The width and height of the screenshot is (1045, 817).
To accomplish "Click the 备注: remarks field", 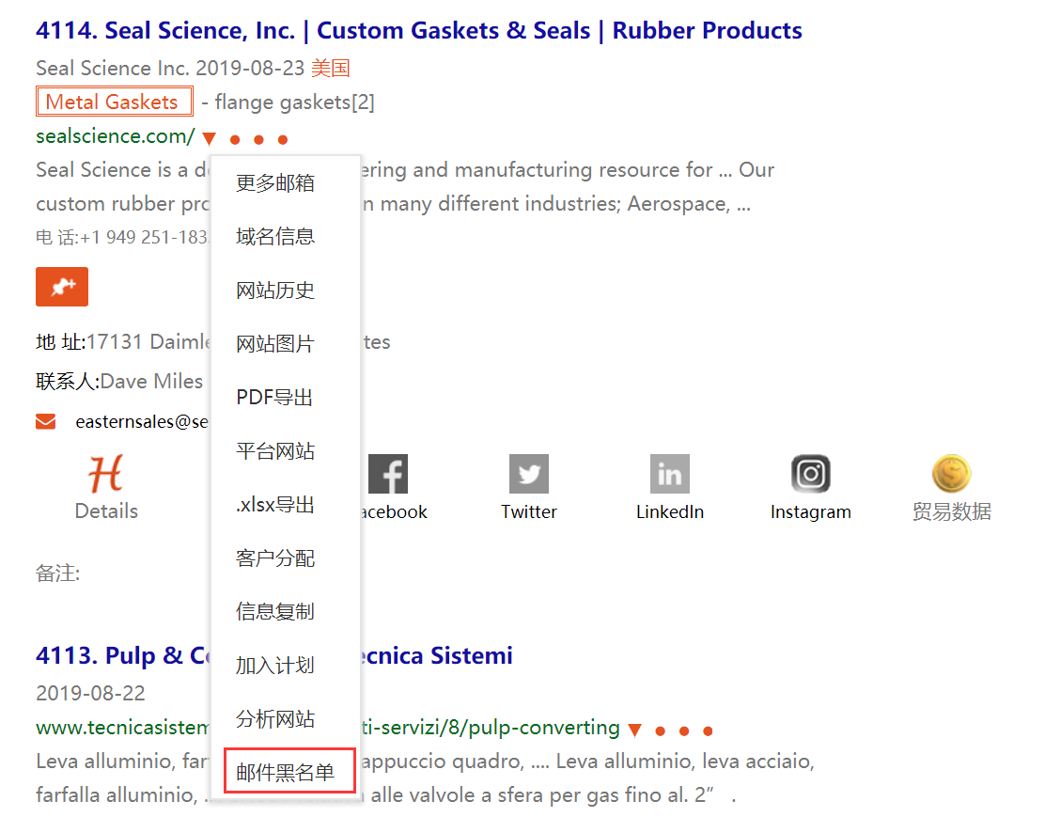I will 58,573.
